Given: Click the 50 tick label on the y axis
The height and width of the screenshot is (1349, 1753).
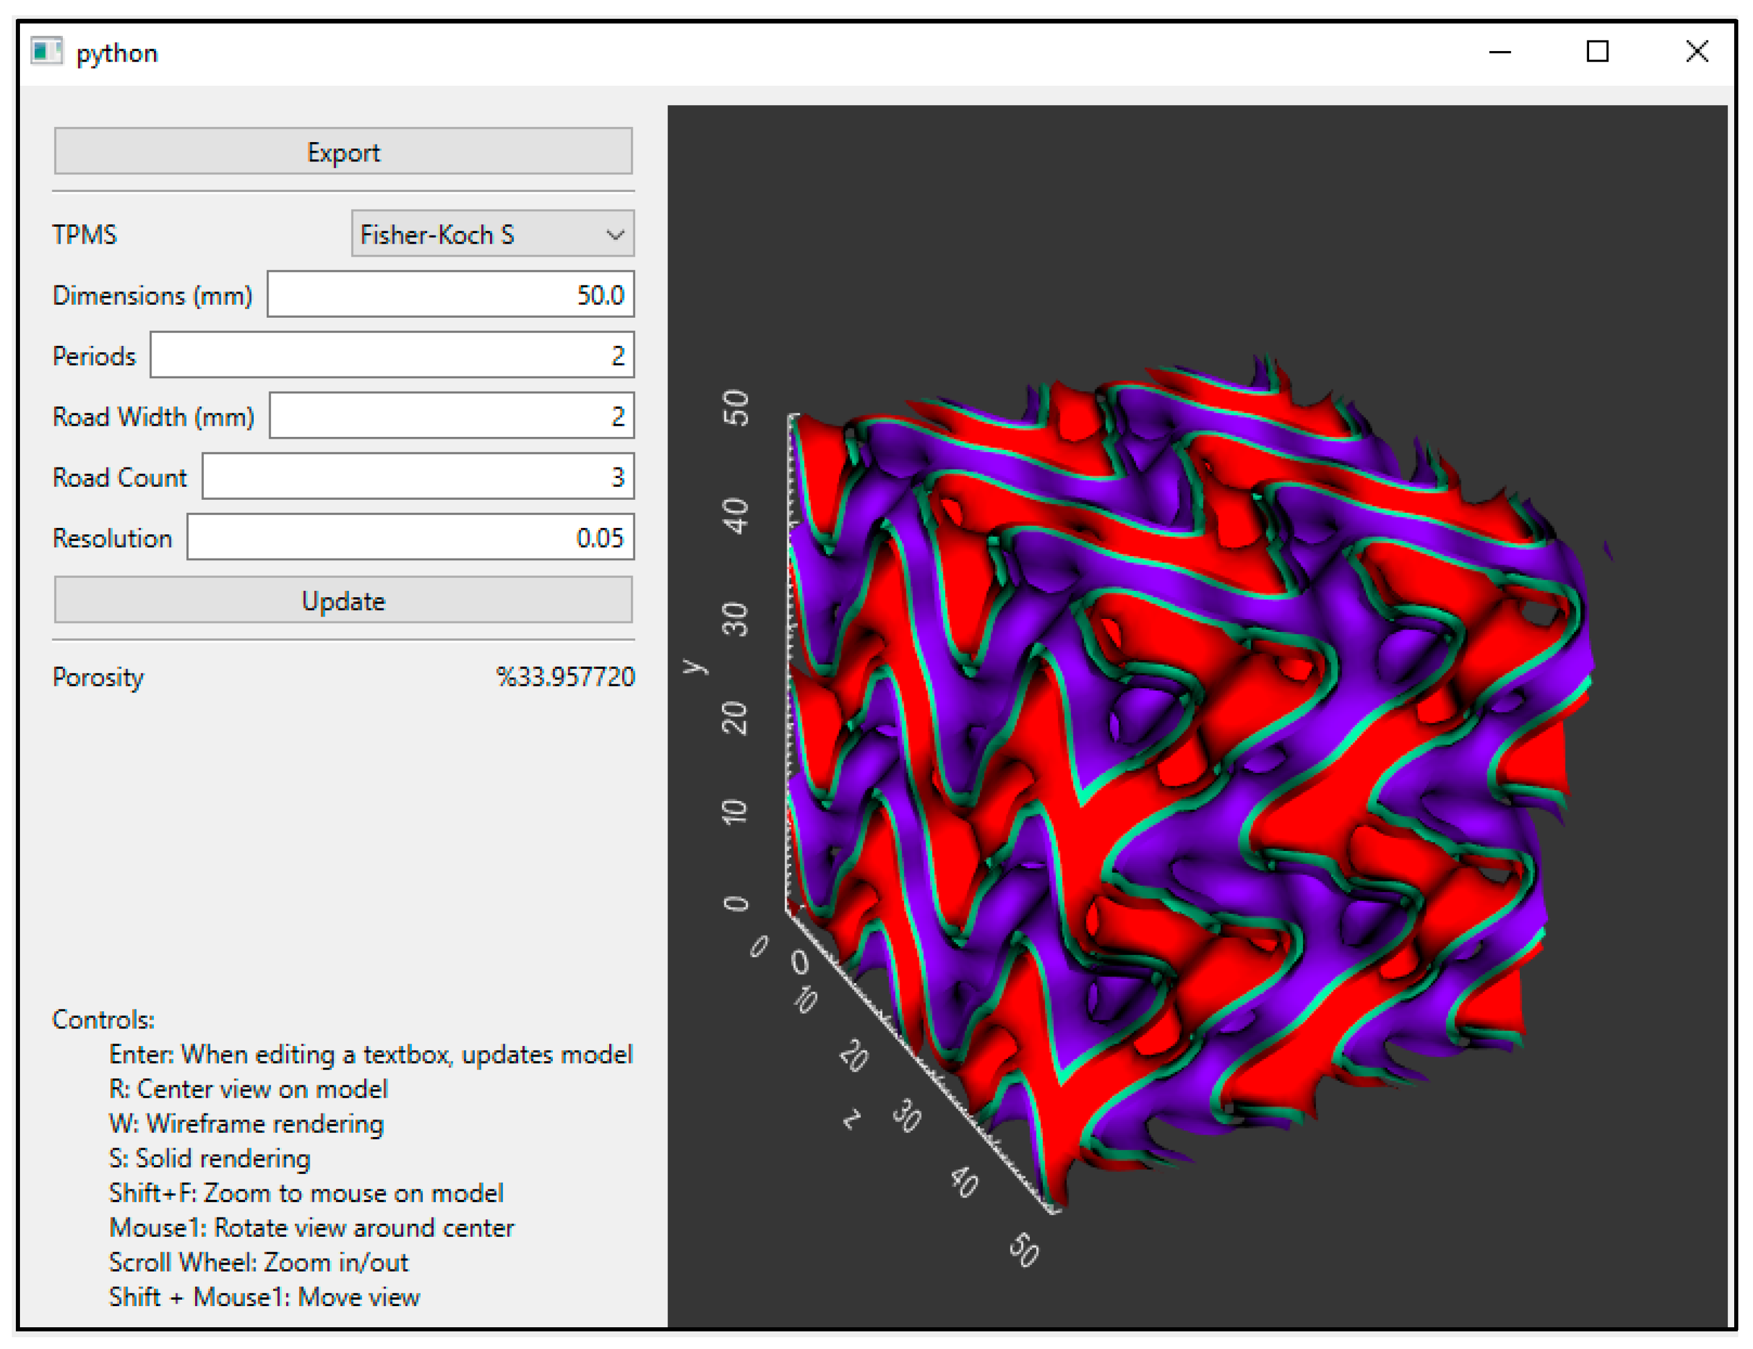Looking at the screenshot, I should click(x=736, y=408).
